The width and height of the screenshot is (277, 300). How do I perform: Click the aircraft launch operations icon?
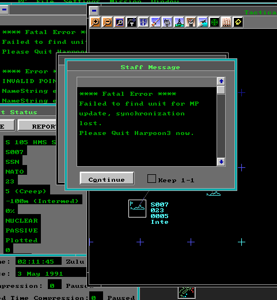tap(203, 22)
